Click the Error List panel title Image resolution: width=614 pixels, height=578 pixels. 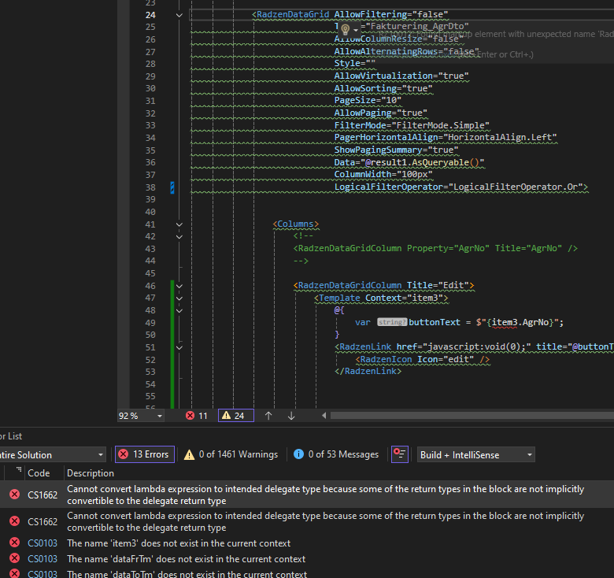[x=11, y=435]
